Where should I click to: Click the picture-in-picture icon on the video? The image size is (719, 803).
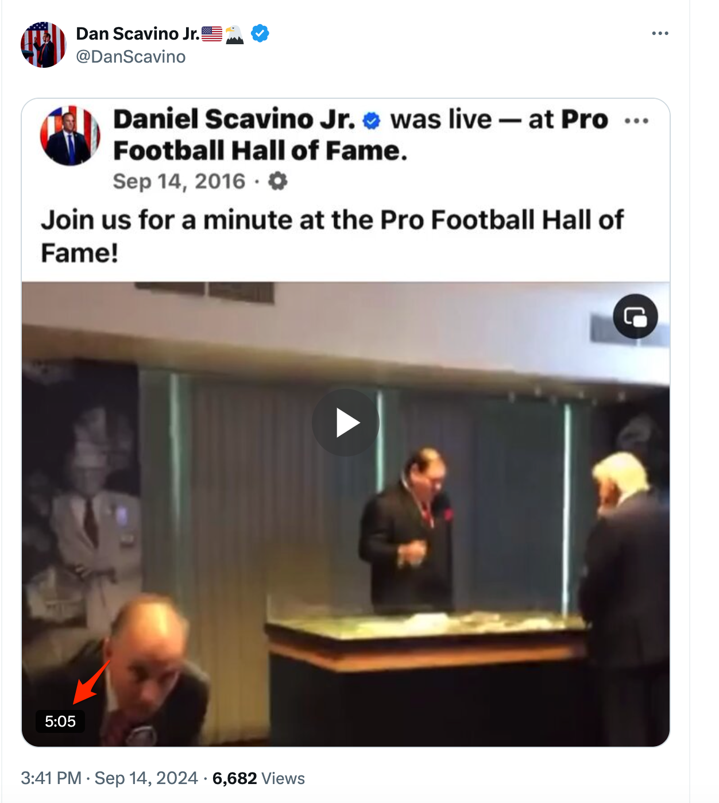click(x=635, y=316)
